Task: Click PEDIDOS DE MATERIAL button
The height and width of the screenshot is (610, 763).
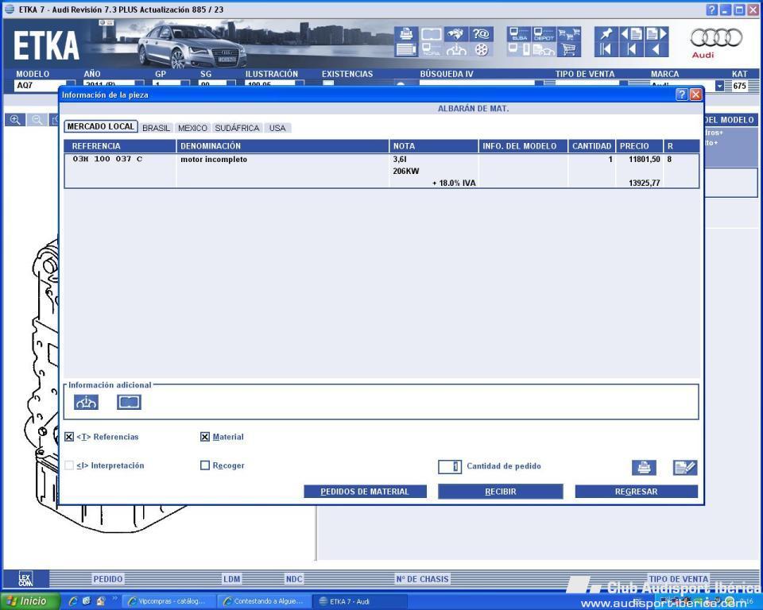Action: pyautogui.click(x=365, y=492)
